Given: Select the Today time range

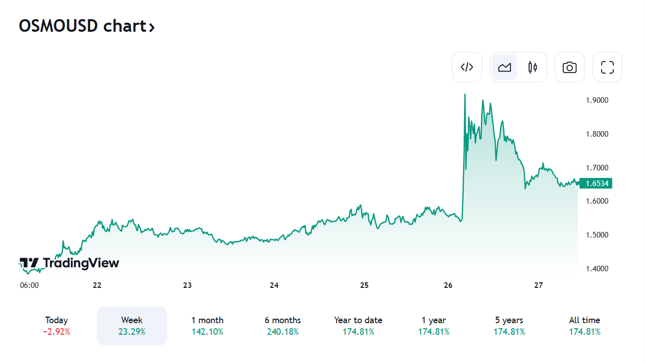Looking at the screenshot, I should pyautogui.click(x=56, y=326).
